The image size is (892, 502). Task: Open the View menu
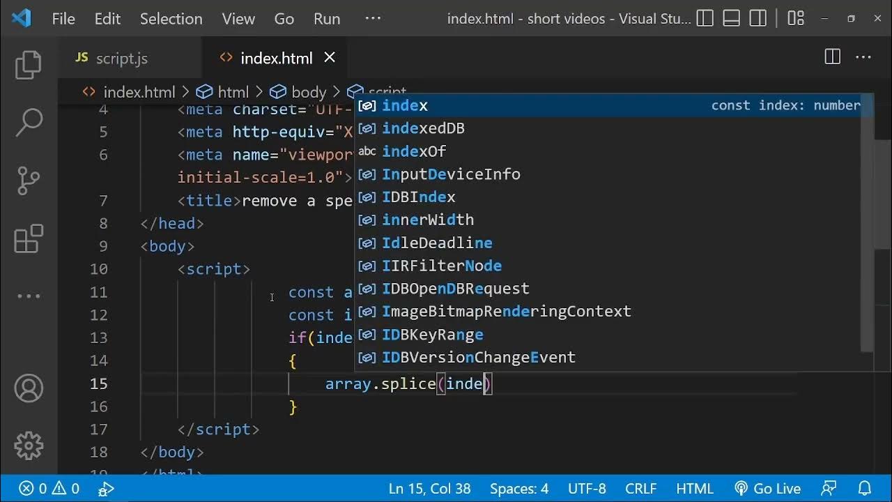tap(238, 19)
